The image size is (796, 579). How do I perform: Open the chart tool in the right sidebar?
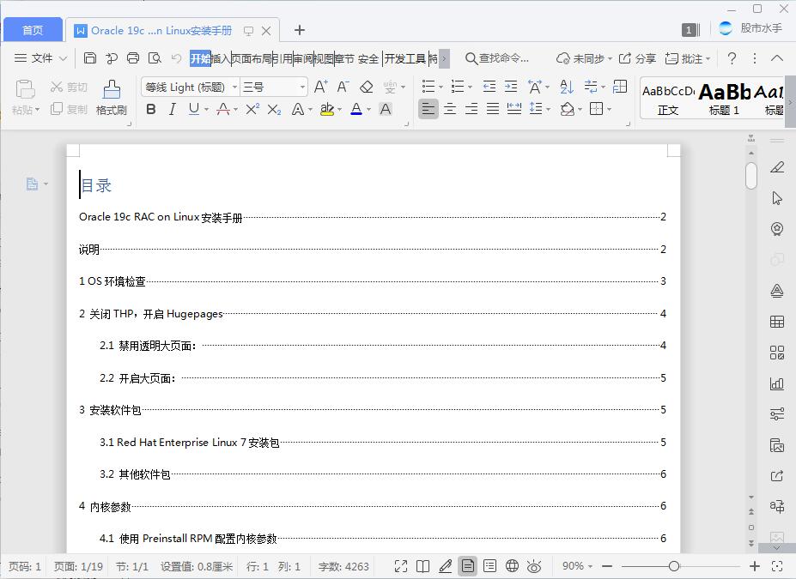coord(776,383)
